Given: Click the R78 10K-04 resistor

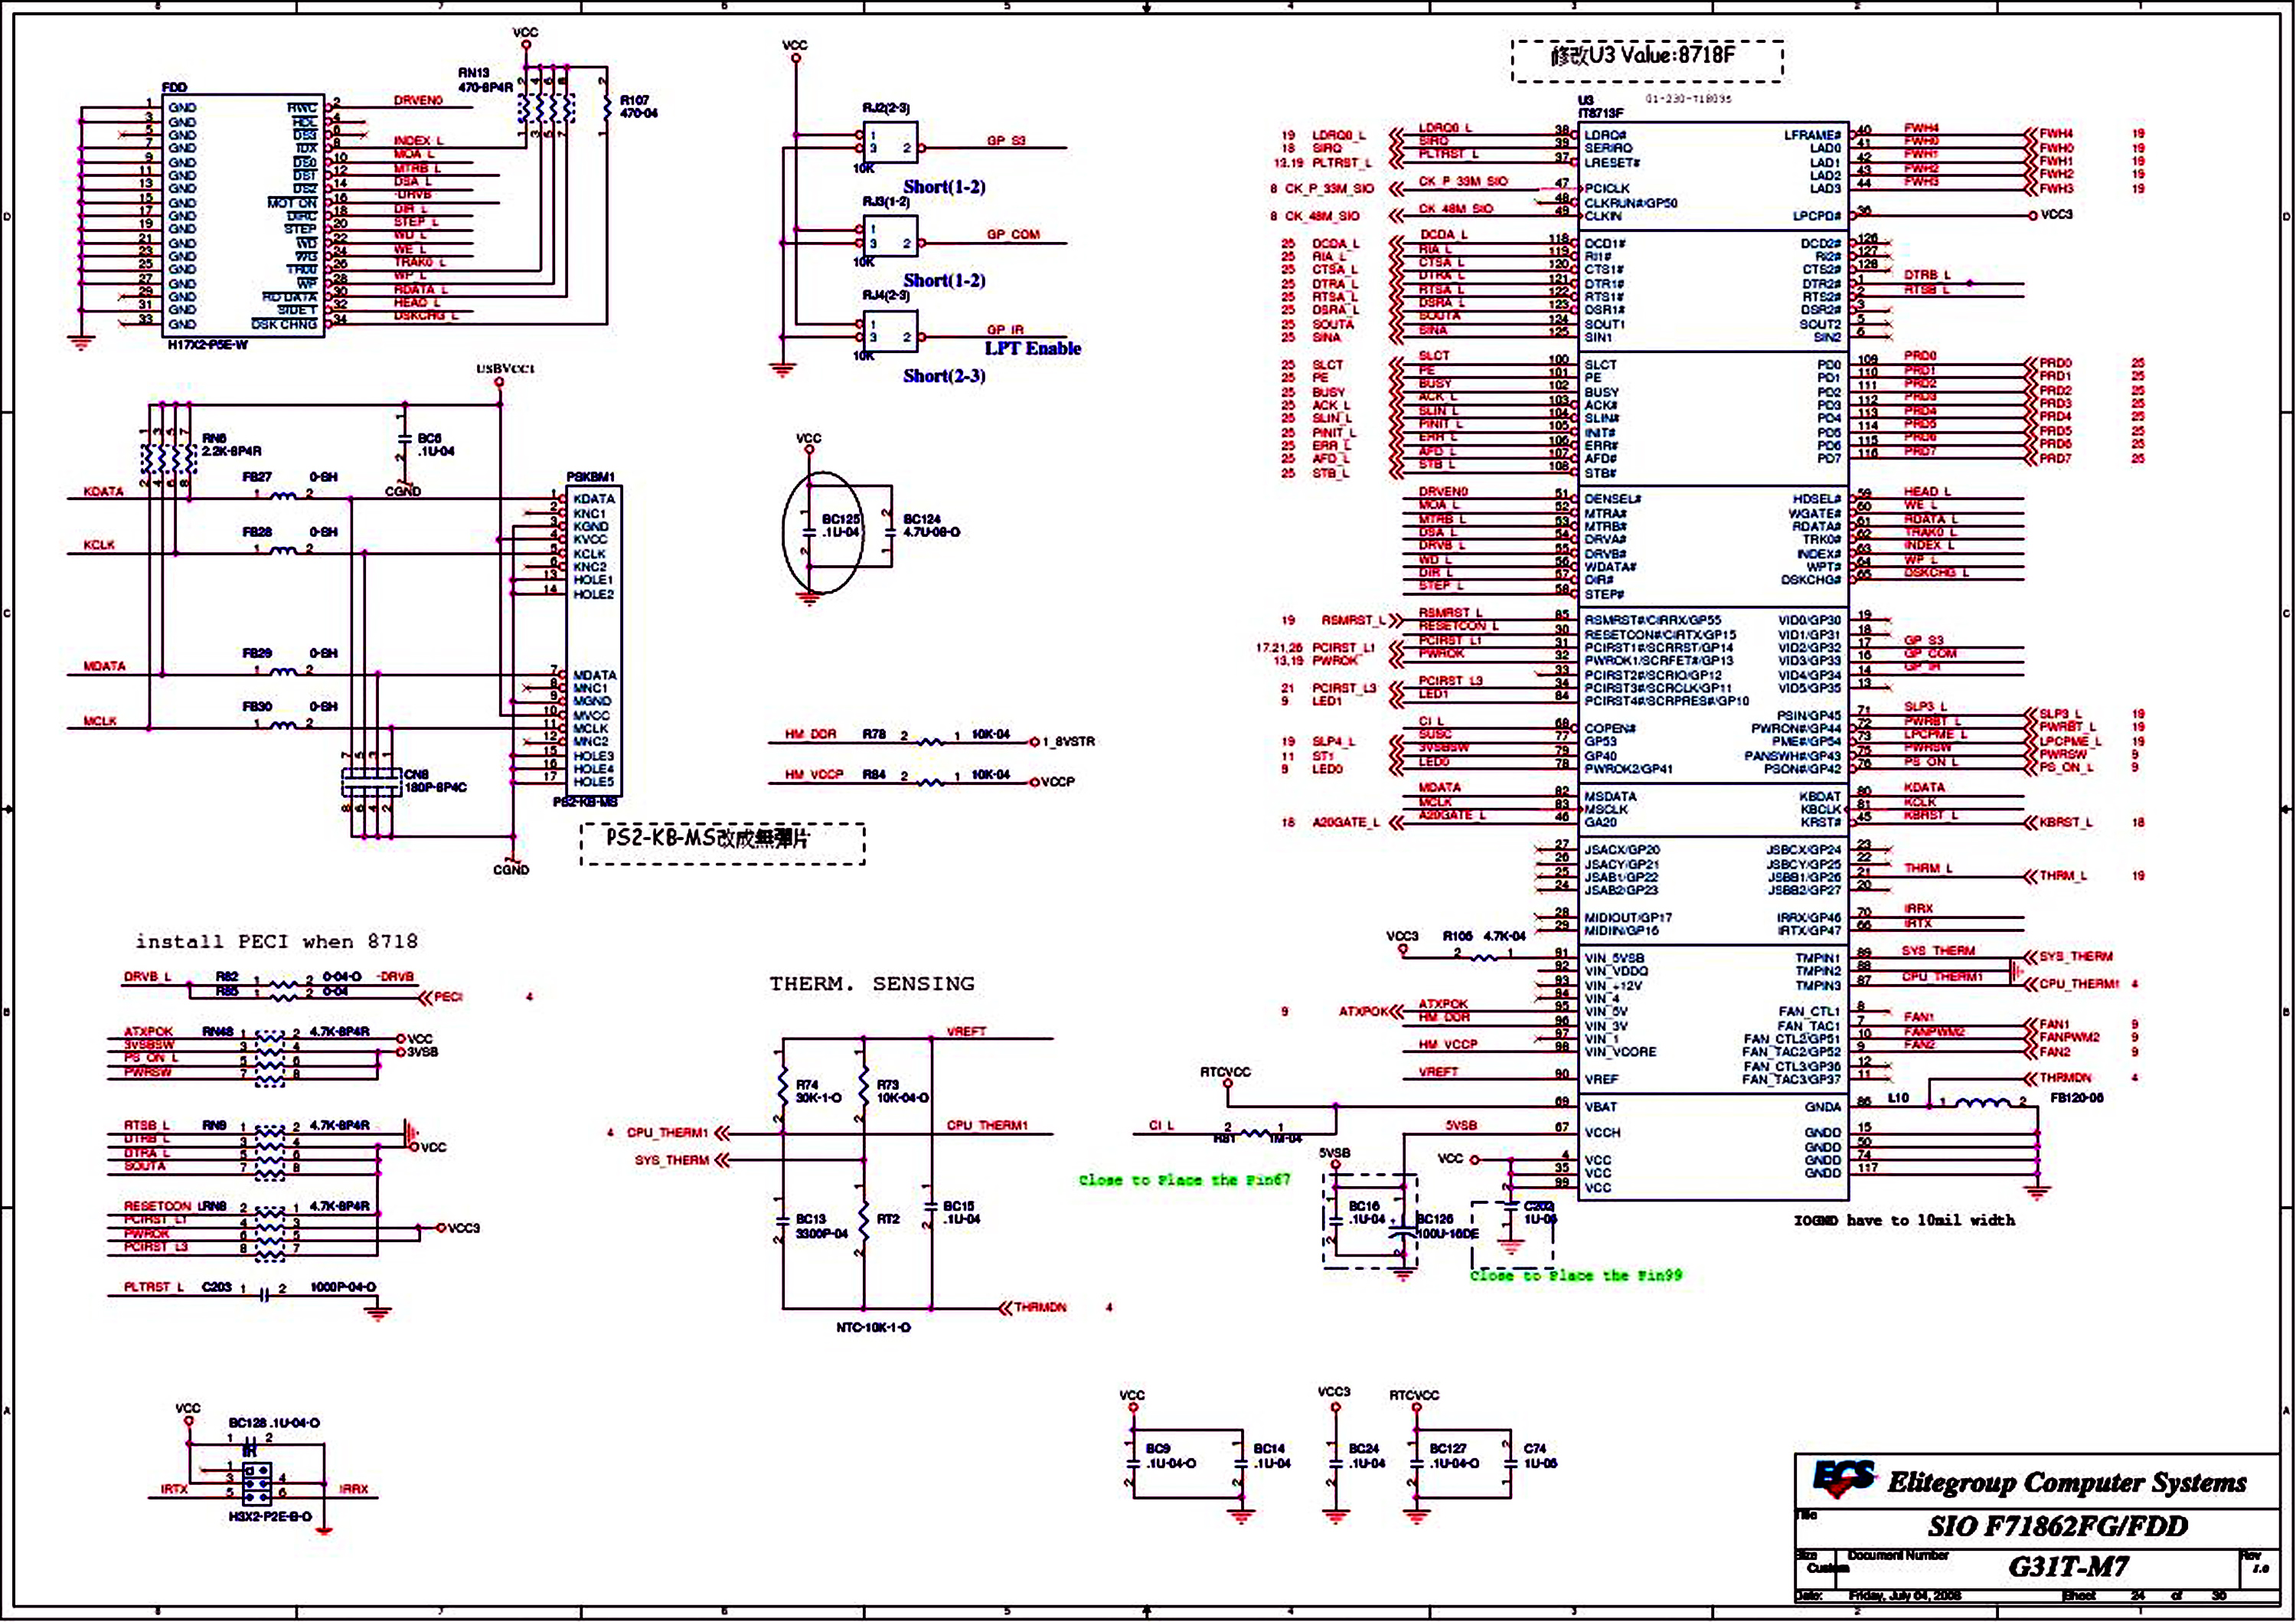Looking at the screenshot, I should point(930,741).
